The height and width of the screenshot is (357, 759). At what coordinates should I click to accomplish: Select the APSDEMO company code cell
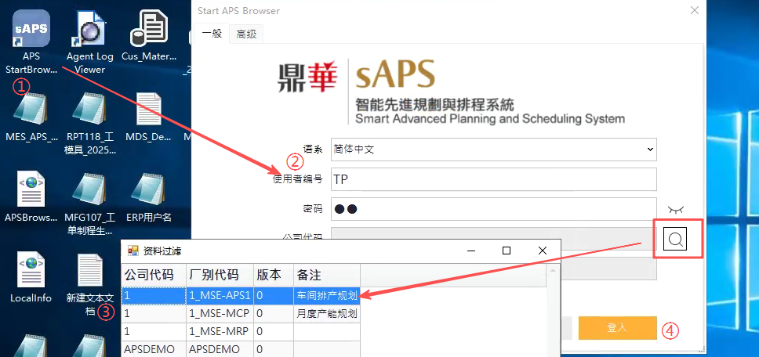tap(154, 349)
